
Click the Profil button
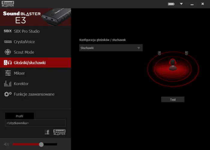[x=19, y=116]
